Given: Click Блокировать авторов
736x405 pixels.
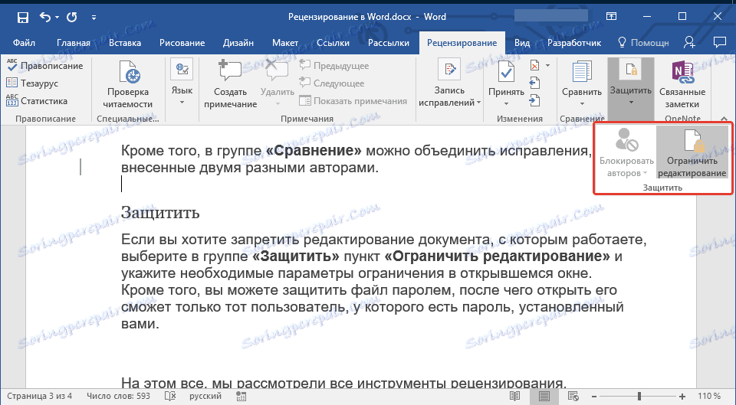Looking at the screenshot, I should [626, 153].
